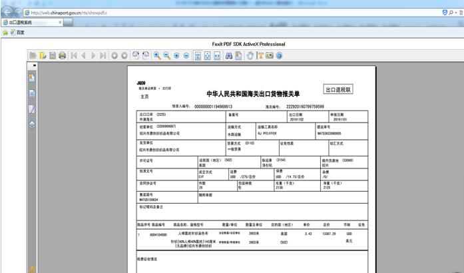Go to the first page of PDF
This screenshot has width=464, height=273.
(x=74, y=55)
